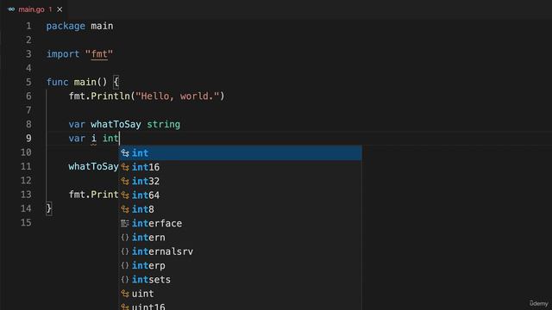Choose the int64 suggestion
Viewport: 552px width, 310px height.
[241, 195]
